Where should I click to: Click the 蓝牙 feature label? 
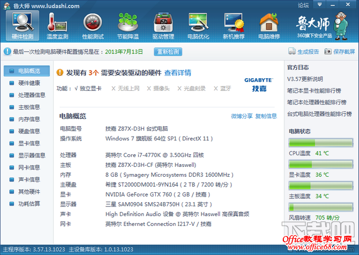[225, 89]
